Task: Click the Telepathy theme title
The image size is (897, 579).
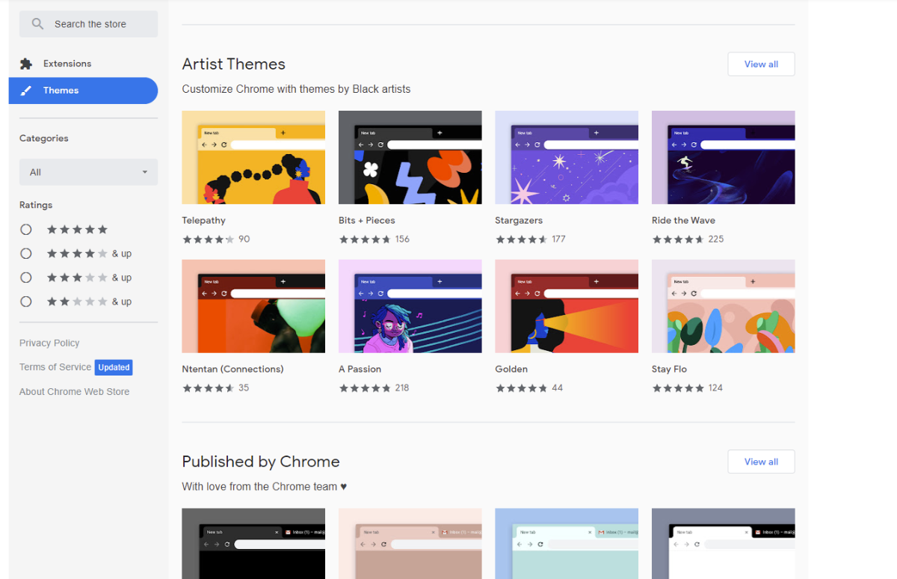Action: pos(203,221)
